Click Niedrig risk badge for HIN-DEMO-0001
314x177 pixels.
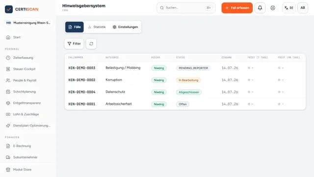tap(159, 104)
